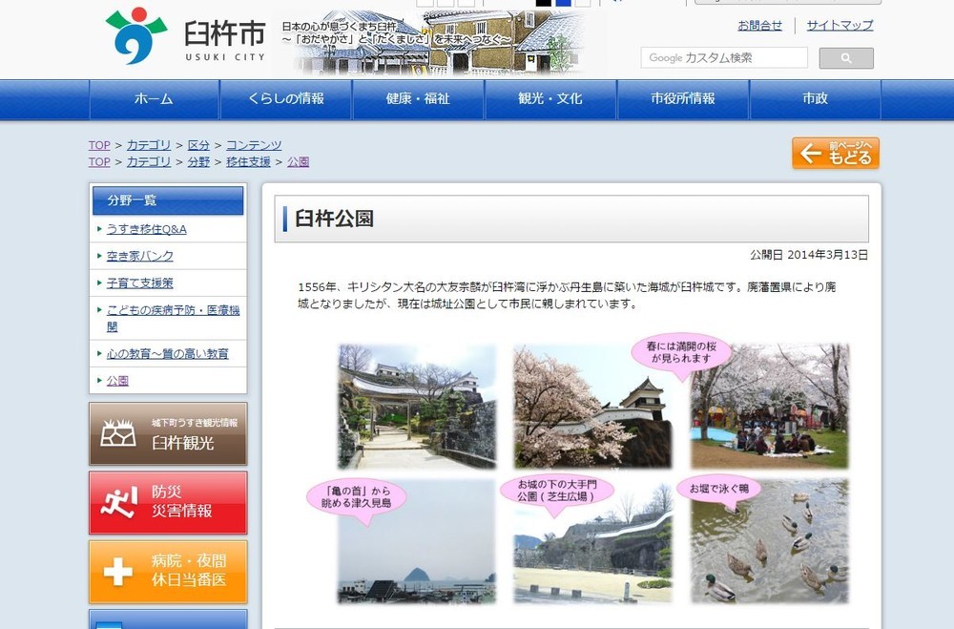The image size is (954, 629).
Task: Open the お問合せ link
Action: (x=758, y=26)
